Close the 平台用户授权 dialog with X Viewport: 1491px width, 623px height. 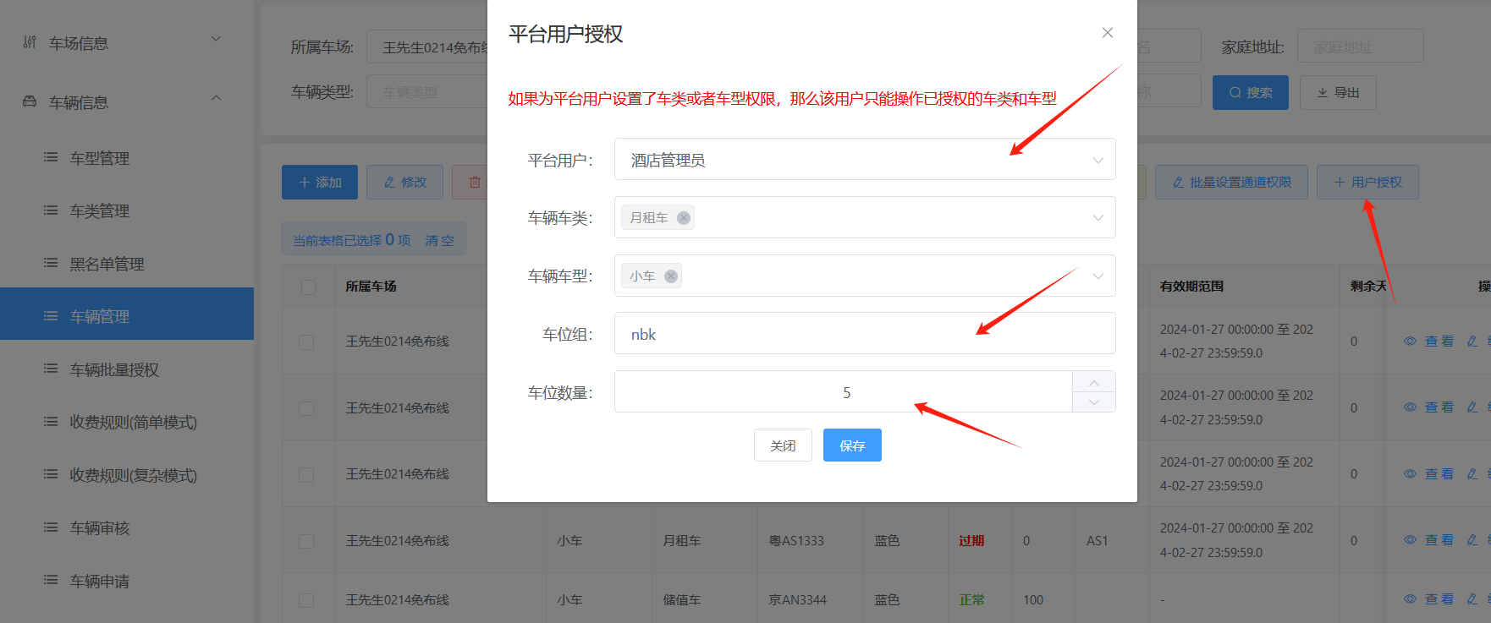coord(1107,33)
